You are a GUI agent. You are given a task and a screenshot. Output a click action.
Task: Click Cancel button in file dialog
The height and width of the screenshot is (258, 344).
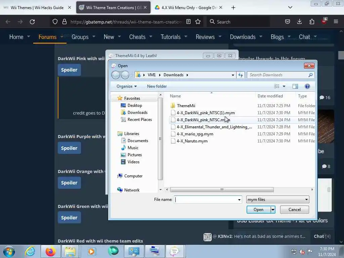click(x=294, y=210)
